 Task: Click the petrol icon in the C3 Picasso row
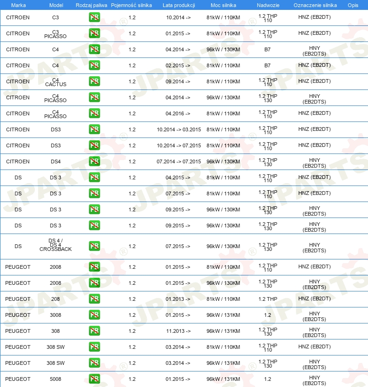[95, 33]
